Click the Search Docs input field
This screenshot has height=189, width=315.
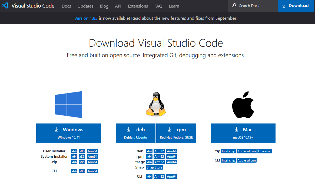(253, 6)
